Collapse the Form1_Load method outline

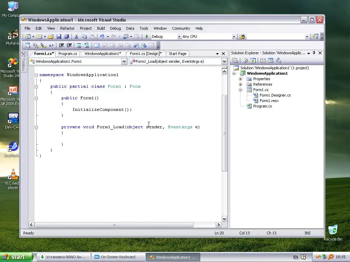36,128
